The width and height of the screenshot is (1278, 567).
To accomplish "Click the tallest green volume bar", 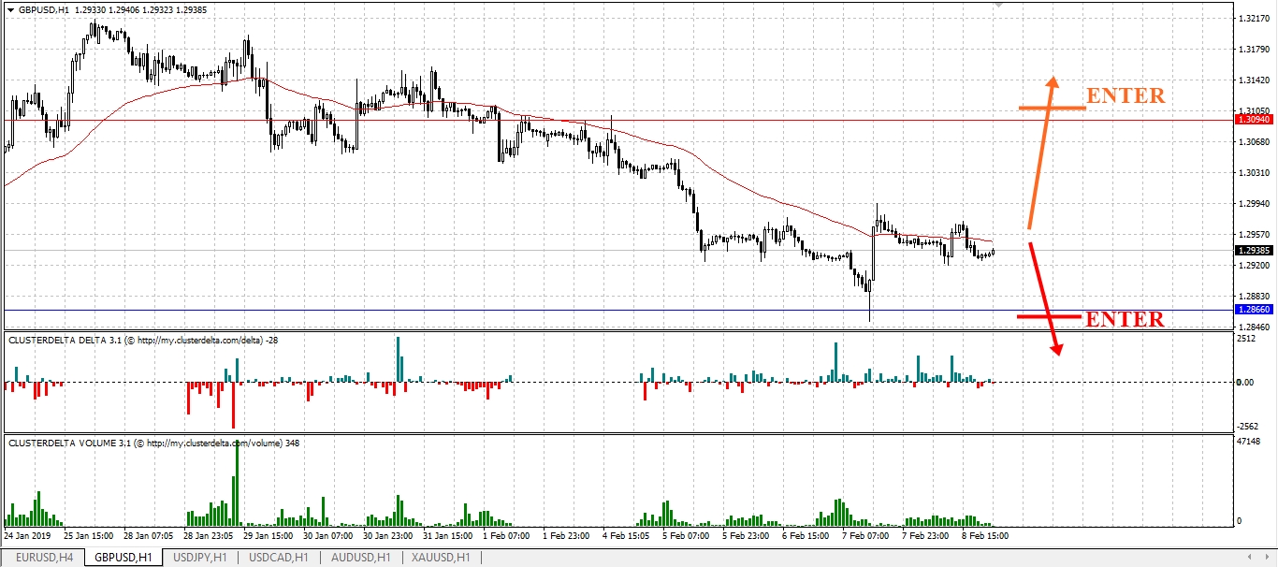I will click(238, 483).
